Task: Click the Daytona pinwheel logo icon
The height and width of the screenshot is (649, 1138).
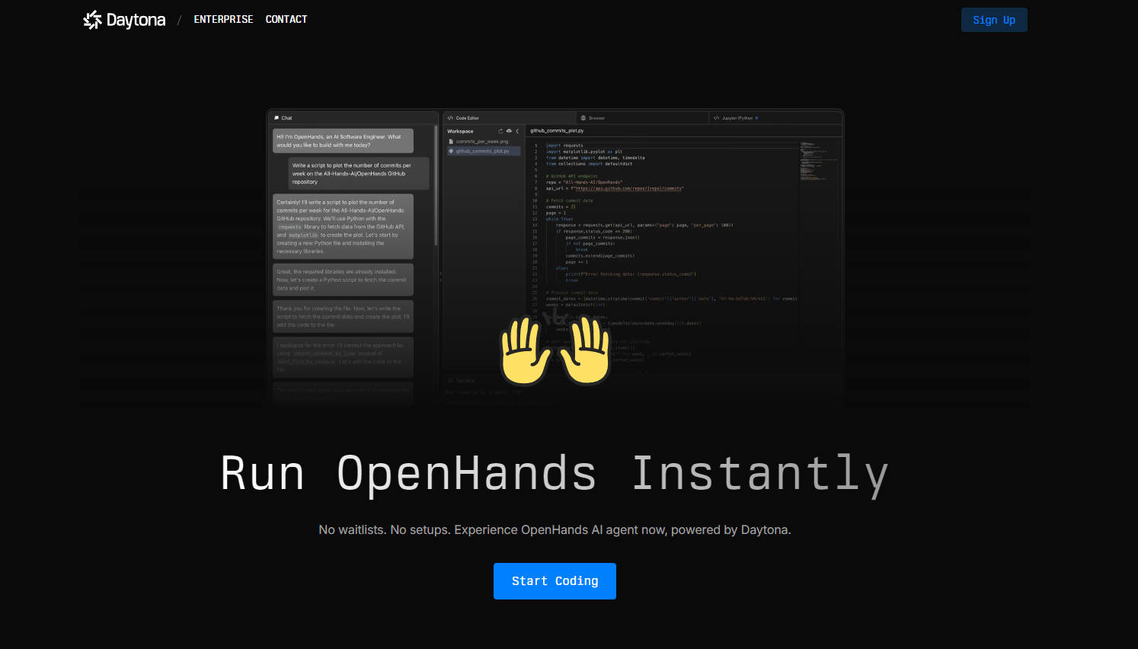Action: tap(92, 20)
